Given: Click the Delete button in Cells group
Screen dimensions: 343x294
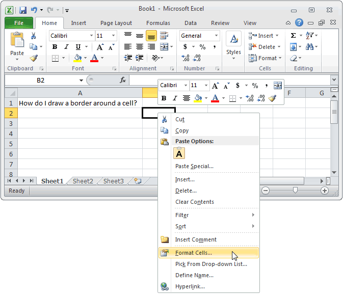Looking at the screenshot, I should tap(265, 47).
